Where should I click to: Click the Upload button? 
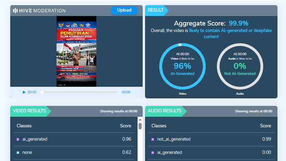[x=124, y=10]
